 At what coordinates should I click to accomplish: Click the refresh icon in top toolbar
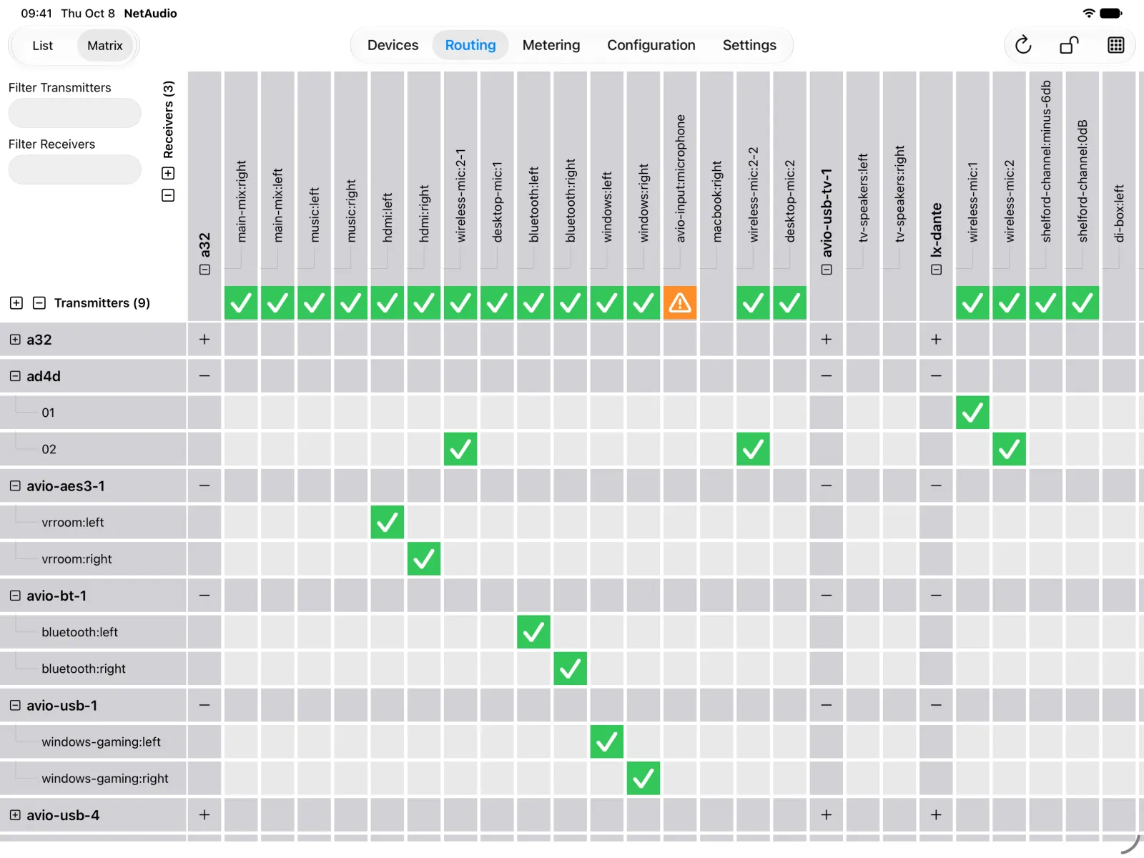point(1023,45)
